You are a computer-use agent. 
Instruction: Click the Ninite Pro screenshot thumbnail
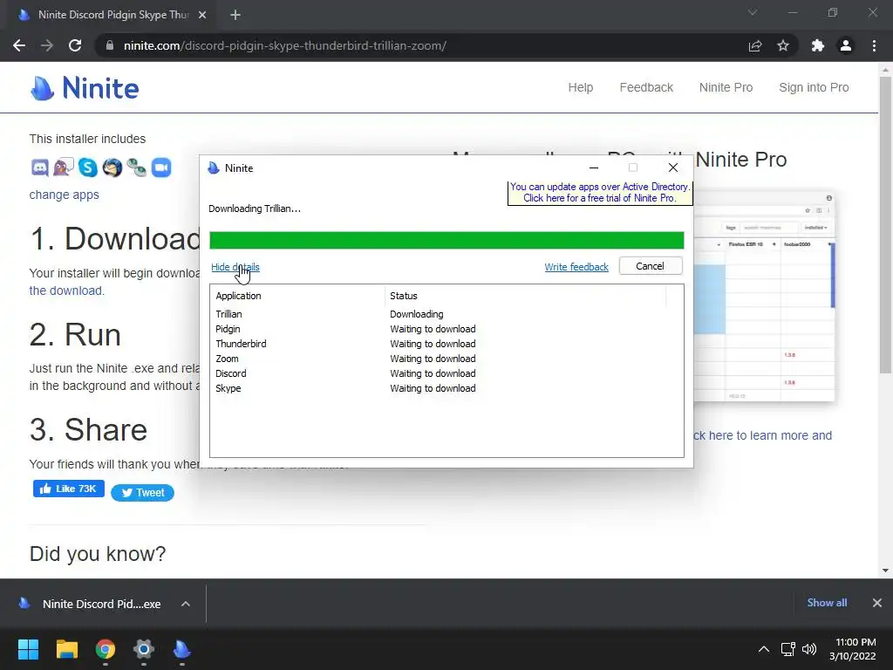pyautogui.click(x=764, y=297)
